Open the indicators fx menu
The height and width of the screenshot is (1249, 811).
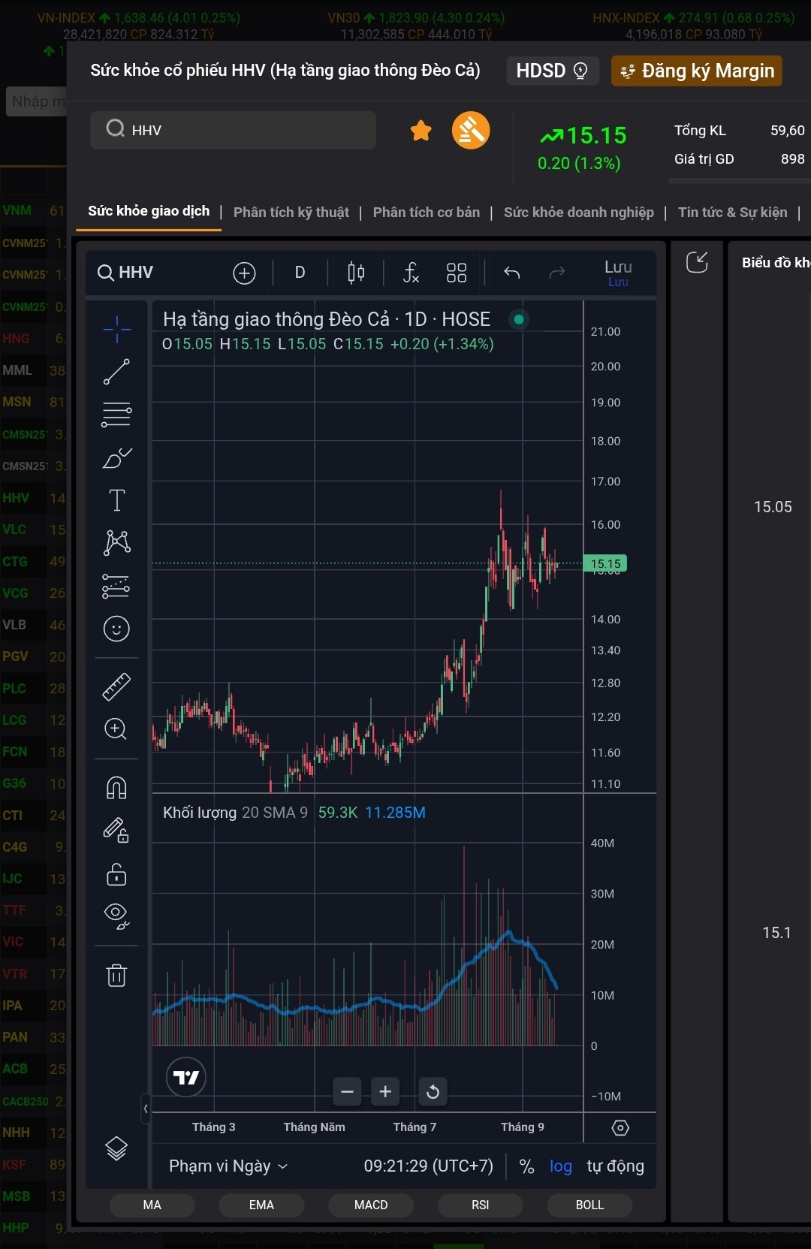click(410, 273)
